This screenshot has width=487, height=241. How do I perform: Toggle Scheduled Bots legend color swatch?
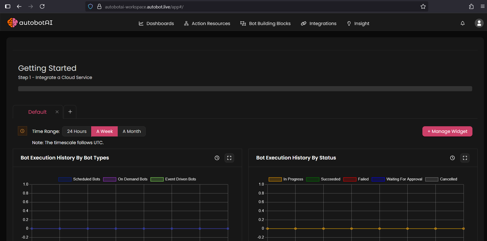point(65,179)
